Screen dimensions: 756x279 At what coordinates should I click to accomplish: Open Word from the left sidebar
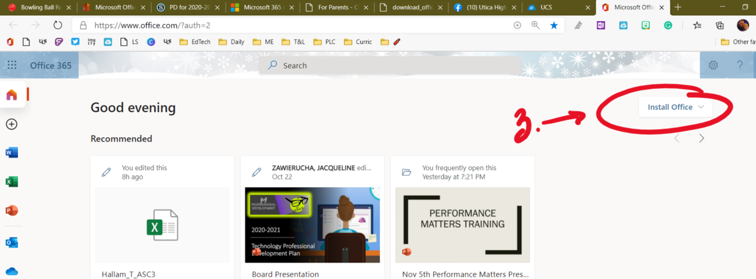11,152
